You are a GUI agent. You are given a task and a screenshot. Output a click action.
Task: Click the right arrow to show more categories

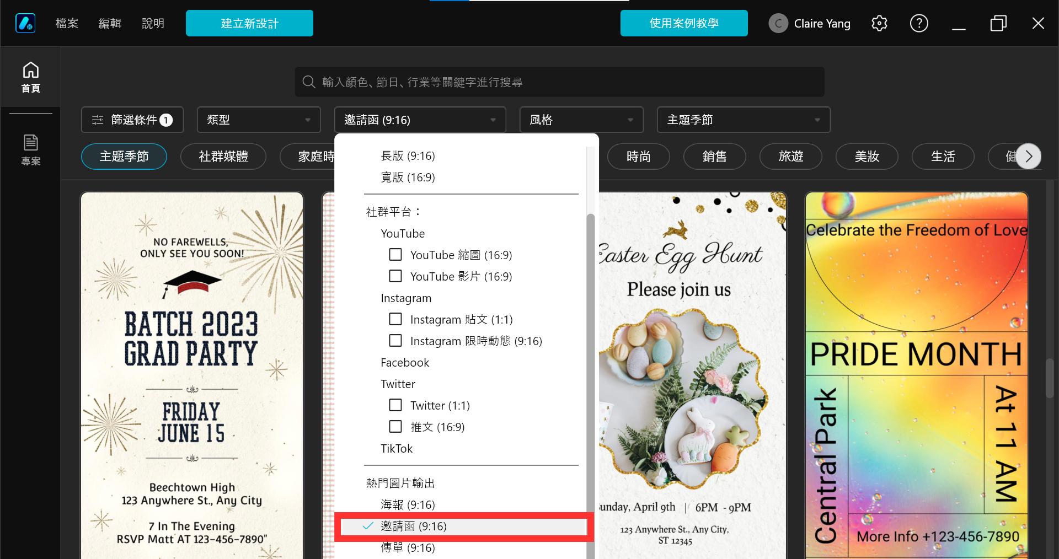point(1028,157)
